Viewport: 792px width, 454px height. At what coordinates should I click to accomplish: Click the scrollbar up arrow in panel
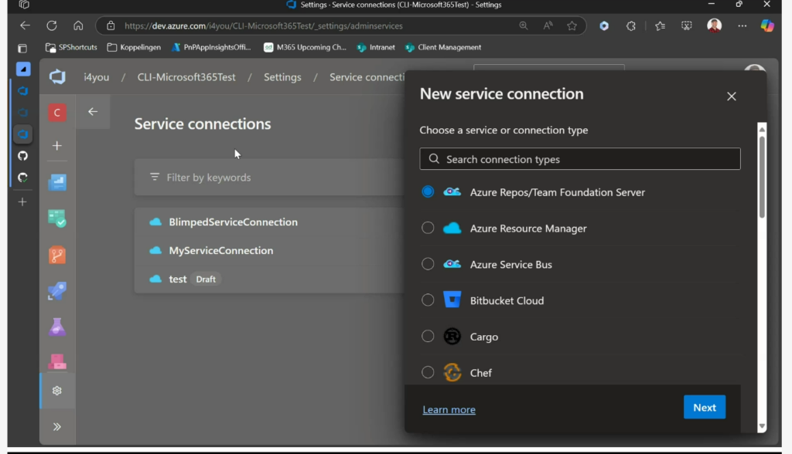(x=762, y=129)
